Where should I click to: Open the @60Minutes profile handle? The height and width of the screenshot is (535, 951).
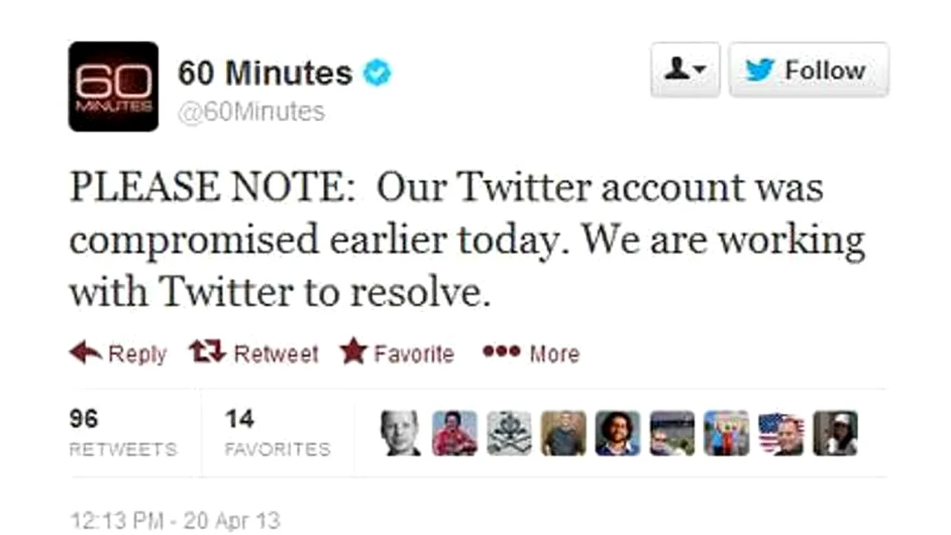pyautogui.click(x=250, y=111)
